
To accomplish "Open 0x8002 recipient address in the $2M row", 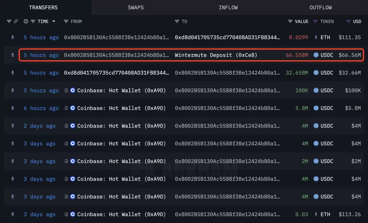I will coord(227,161).
